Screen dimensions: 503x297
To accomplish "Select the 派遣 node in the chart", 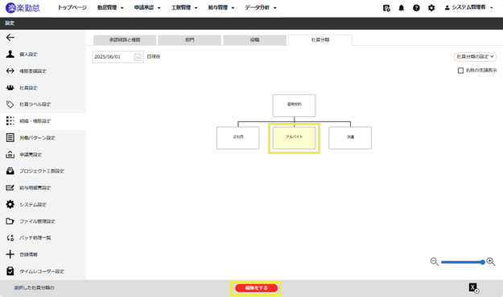I will coord(350,138).
